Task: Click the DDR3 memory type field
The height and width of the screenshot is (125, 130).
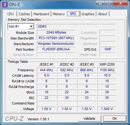Action: pyautogui.click(x=76, y=26)
